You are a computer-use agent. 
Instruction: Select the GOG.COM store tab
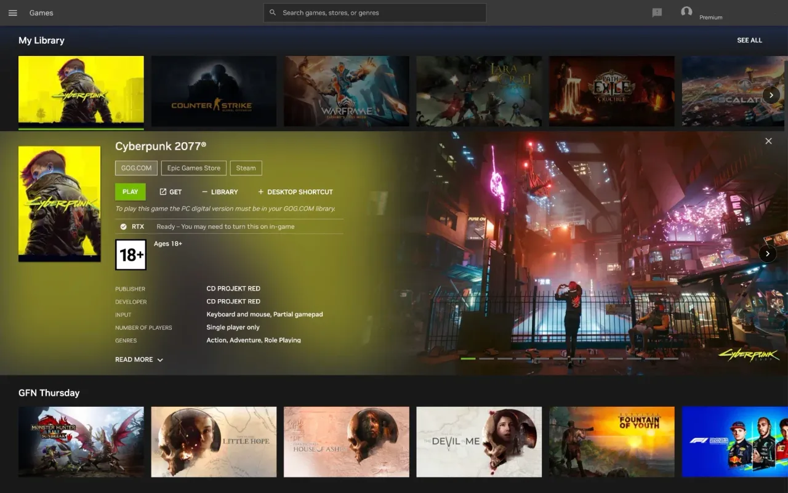pyautogui.click(x=136, y=168)
